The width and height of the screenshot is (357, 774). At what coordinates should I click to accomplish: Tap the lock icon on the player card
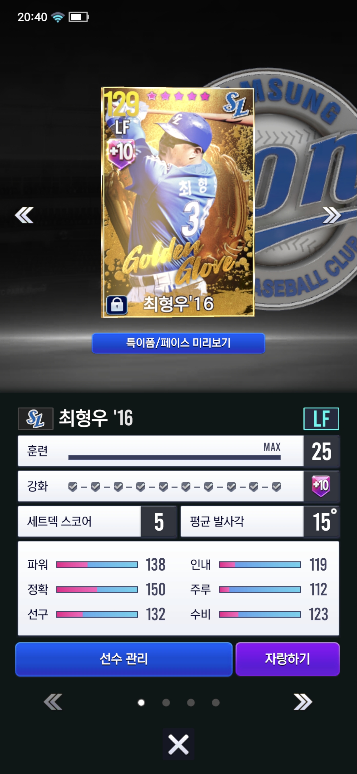click(x=117, y=305)
